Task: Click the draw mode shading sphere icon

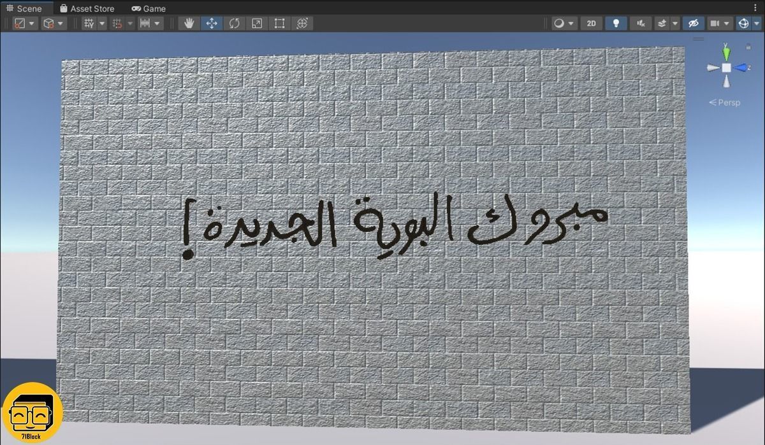Action: pos(558,24)
